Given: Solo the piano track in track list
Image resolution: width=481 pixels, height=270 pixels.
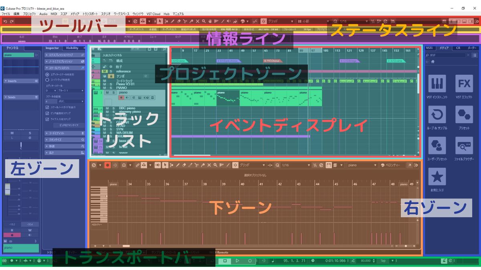Looking at the screenshot, I should pyautogui.click(x=114, y=92).
